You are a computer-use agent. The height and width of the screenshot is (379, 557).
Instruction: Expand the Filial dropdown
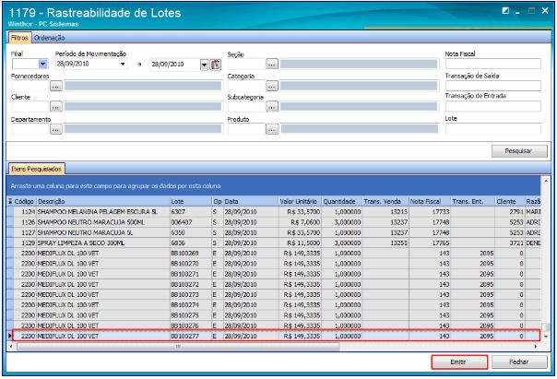coord(42,65)
